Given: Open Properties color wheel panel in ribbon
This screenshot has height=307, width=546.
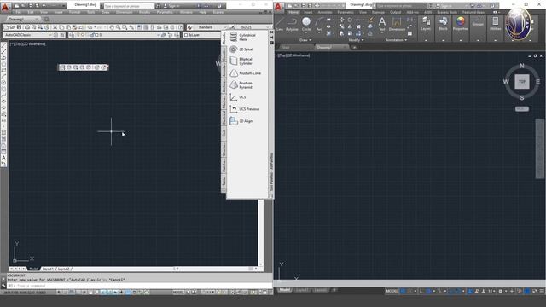Looking at the screenshot, I should [461, 24].
